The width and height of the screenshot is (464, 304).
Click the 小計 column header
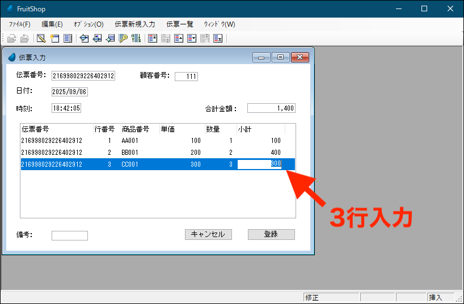click(x=260, y=129)
